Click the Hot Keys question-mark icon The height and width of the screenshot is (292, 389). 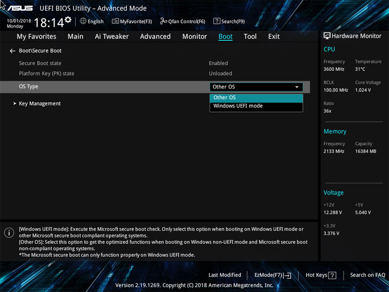(332, 275)
